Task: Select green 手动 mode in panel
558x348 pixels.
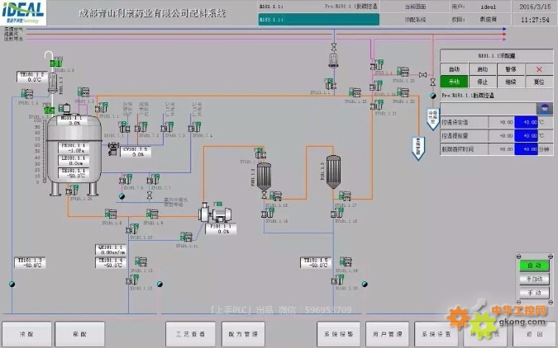Action: tap(454, 82)
